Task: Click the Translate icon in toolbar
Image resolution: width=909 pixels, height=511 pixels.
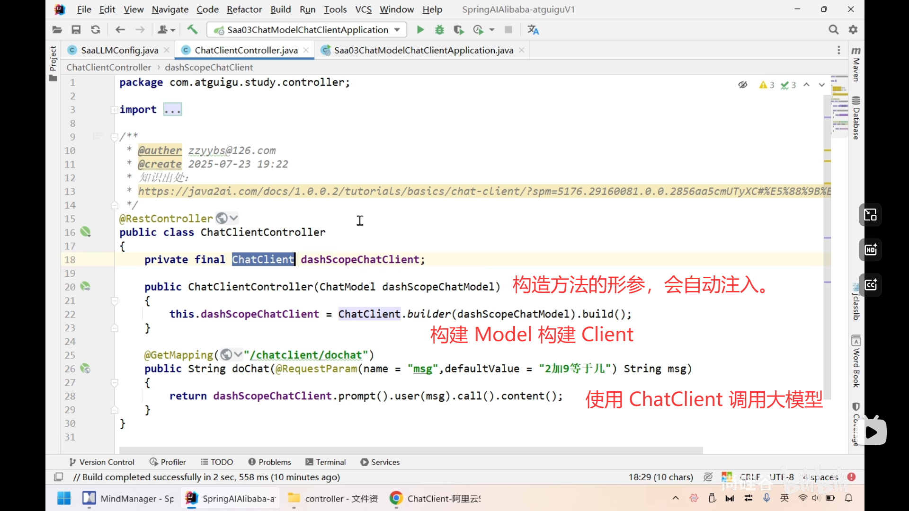Action: point(533,30)
